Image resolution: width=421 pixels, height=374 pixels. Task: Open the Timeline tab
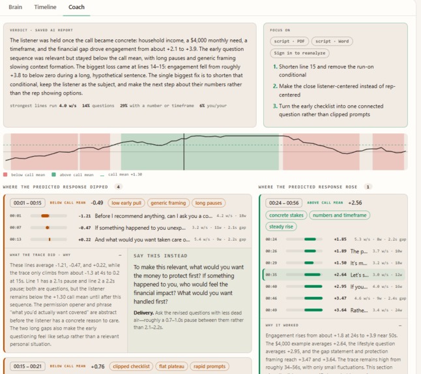pos(45,7)
